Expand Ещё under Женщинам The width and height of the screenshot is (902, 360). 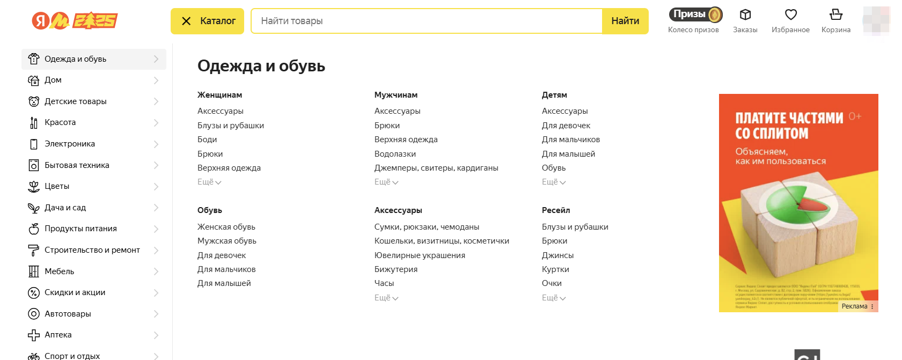[209, 182]
